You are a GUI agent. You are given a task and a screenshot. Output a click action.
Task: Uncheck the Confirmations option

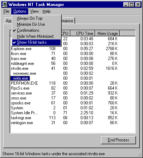(x=37, y=30)
